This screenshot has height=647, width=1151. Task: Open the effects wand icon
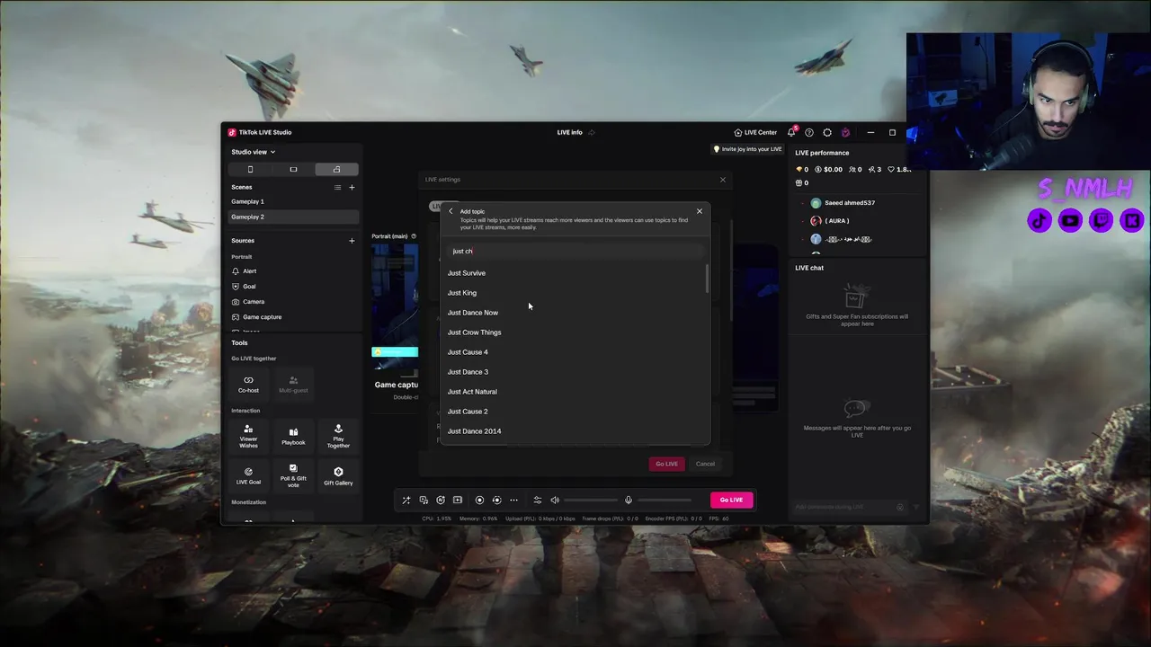[x=406, y=500]
